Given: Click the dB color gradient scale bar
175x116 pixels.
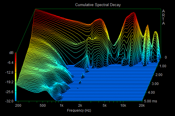Looking at the screenshot, I should 16,77.
